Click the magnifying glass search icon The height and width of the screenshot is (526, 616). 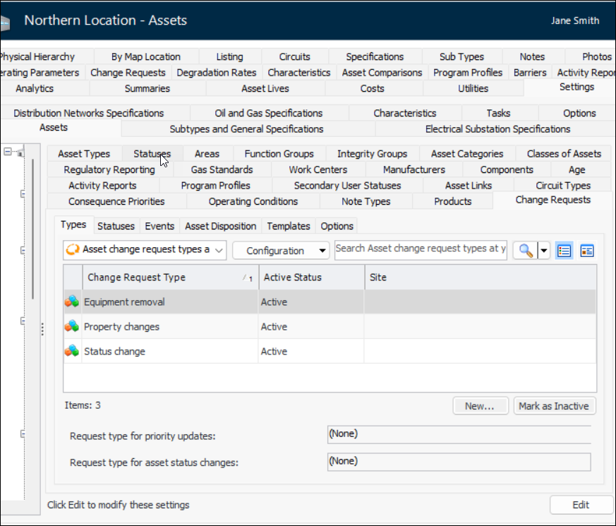click(524, 251)
